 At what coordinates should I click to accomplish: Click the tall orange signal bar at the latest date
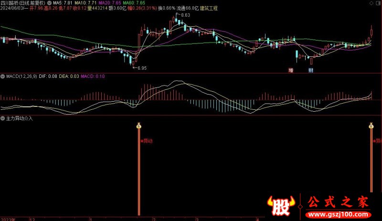[371, 160]
